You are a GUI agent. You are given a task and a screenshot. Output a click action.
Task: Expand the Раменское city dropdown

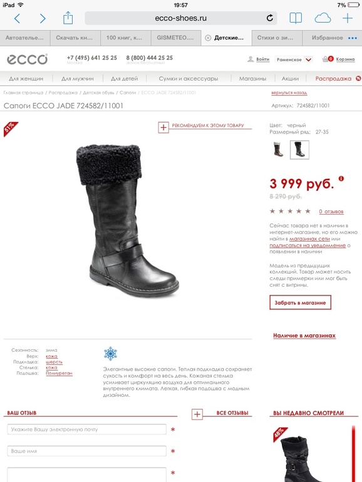click(309, 59)
